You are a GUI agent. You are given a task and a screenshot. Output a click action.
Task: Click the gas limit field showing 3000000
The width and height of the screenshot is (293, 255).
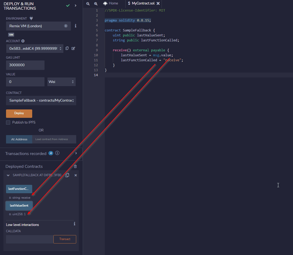pos(25,65)
